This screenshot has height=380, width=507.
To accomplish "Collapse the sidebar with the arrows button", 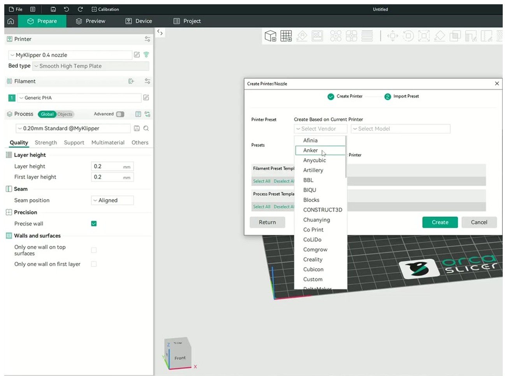I will (x=160, y=33).
